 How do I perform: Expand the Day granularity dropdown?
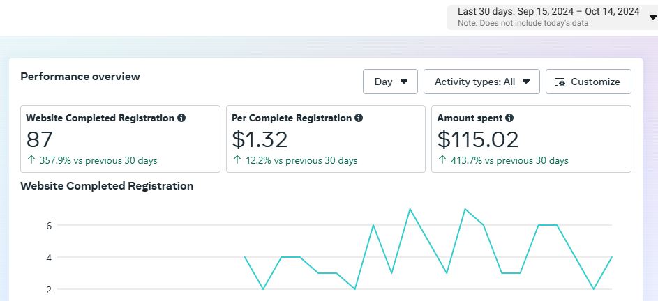coord(390,82)
